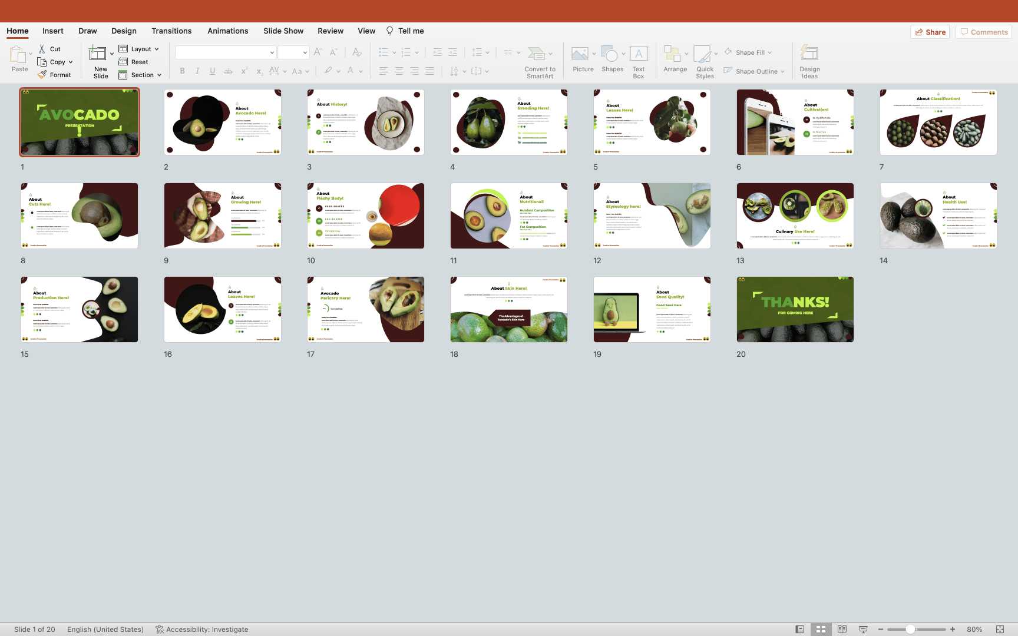Switch to Normal view in status bar
The width and height of the screenshot is (1018, 636).
[799, 629]
